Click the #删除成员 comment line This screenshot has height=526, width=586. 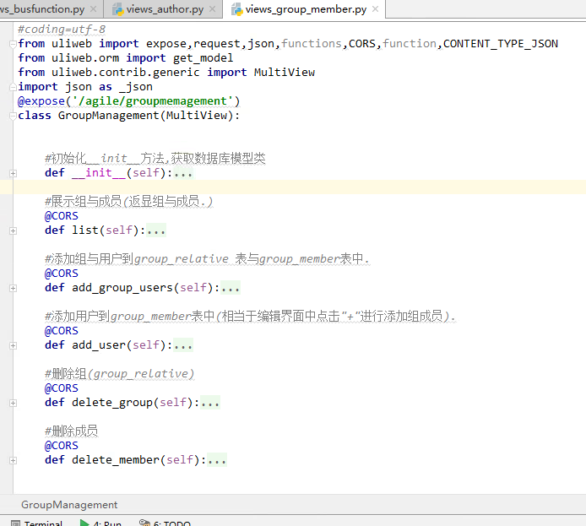[72, 431]
